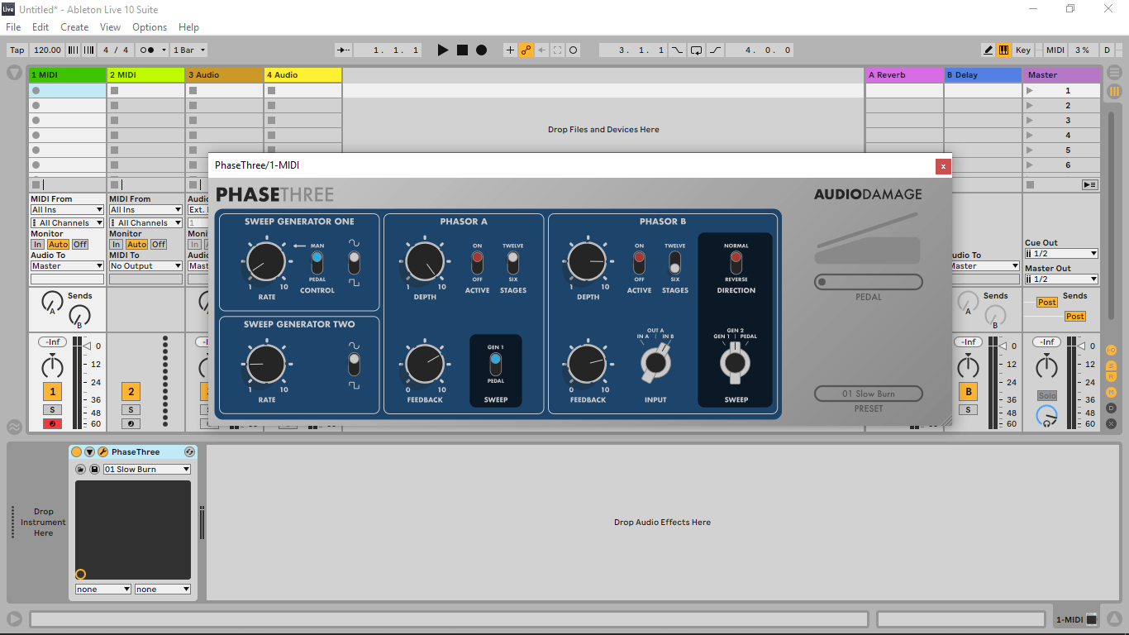Viewport: 1129px width, 635px height.
Task: Fold the PhaseThree device parameters triangle
Action: coord(89,452)
